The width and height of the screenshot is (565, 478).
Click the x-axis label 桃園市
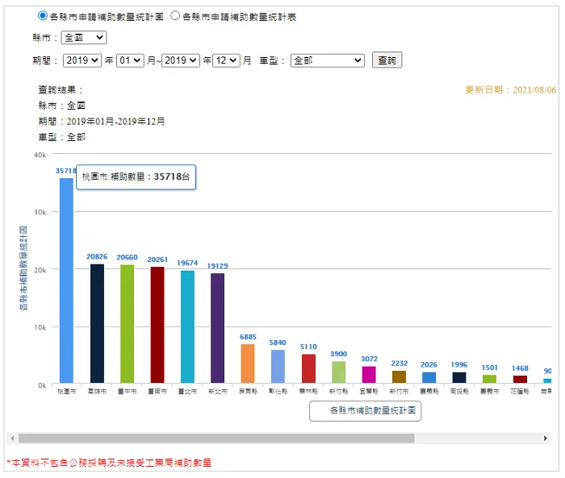click(x=67, y=391)
